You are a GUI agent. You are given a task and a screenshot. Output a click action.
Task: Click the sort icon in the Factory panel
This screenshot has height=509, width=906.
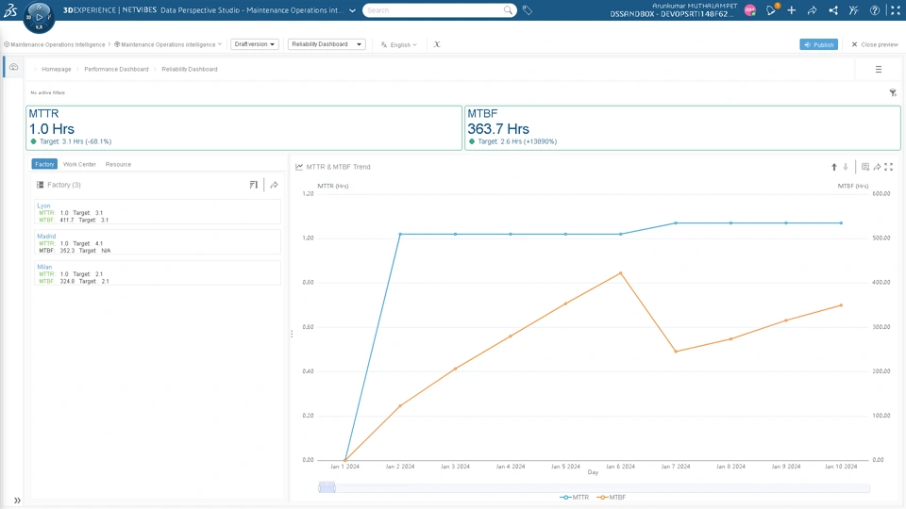tap(253, 185)
